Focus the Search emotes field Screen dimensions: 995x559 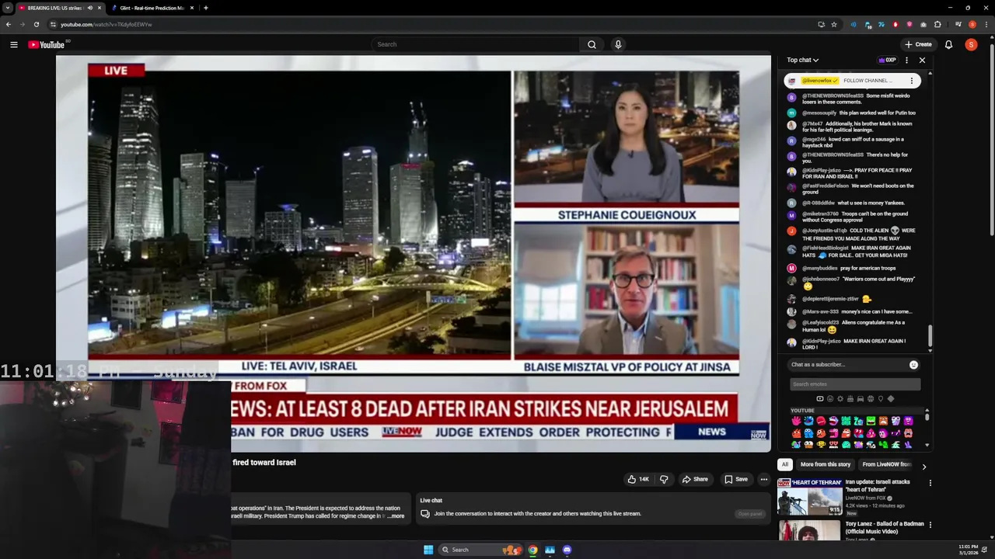(855, 384)
